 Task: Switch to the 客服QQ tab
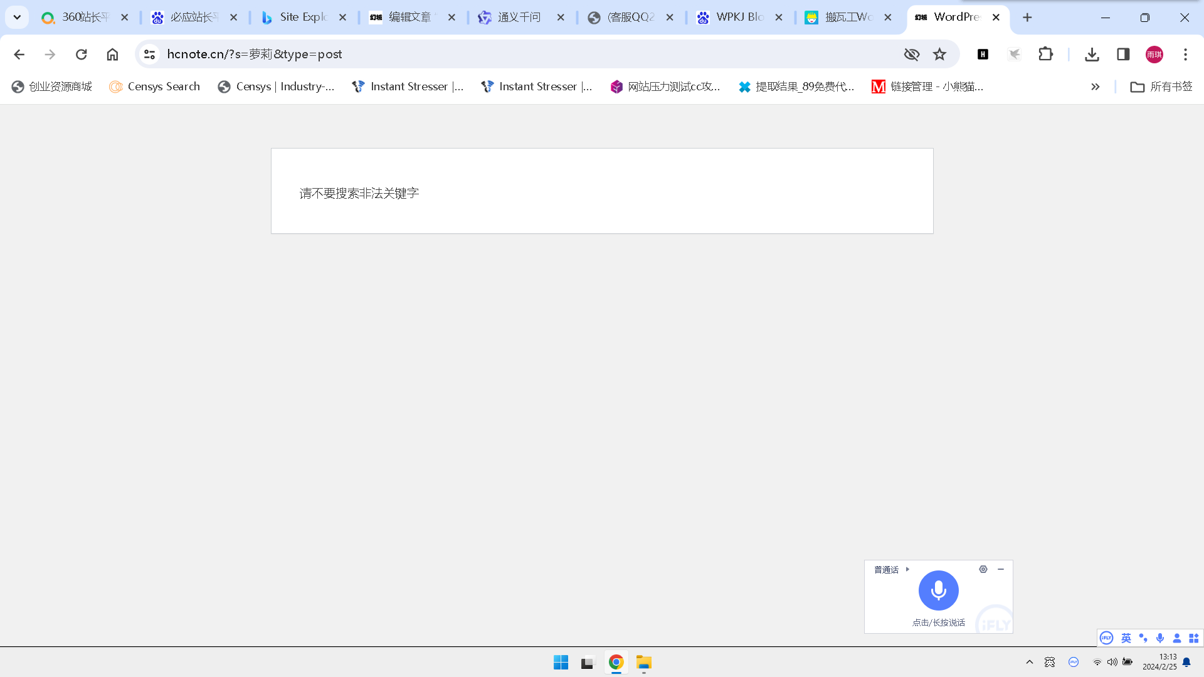(x=630, y=18)
